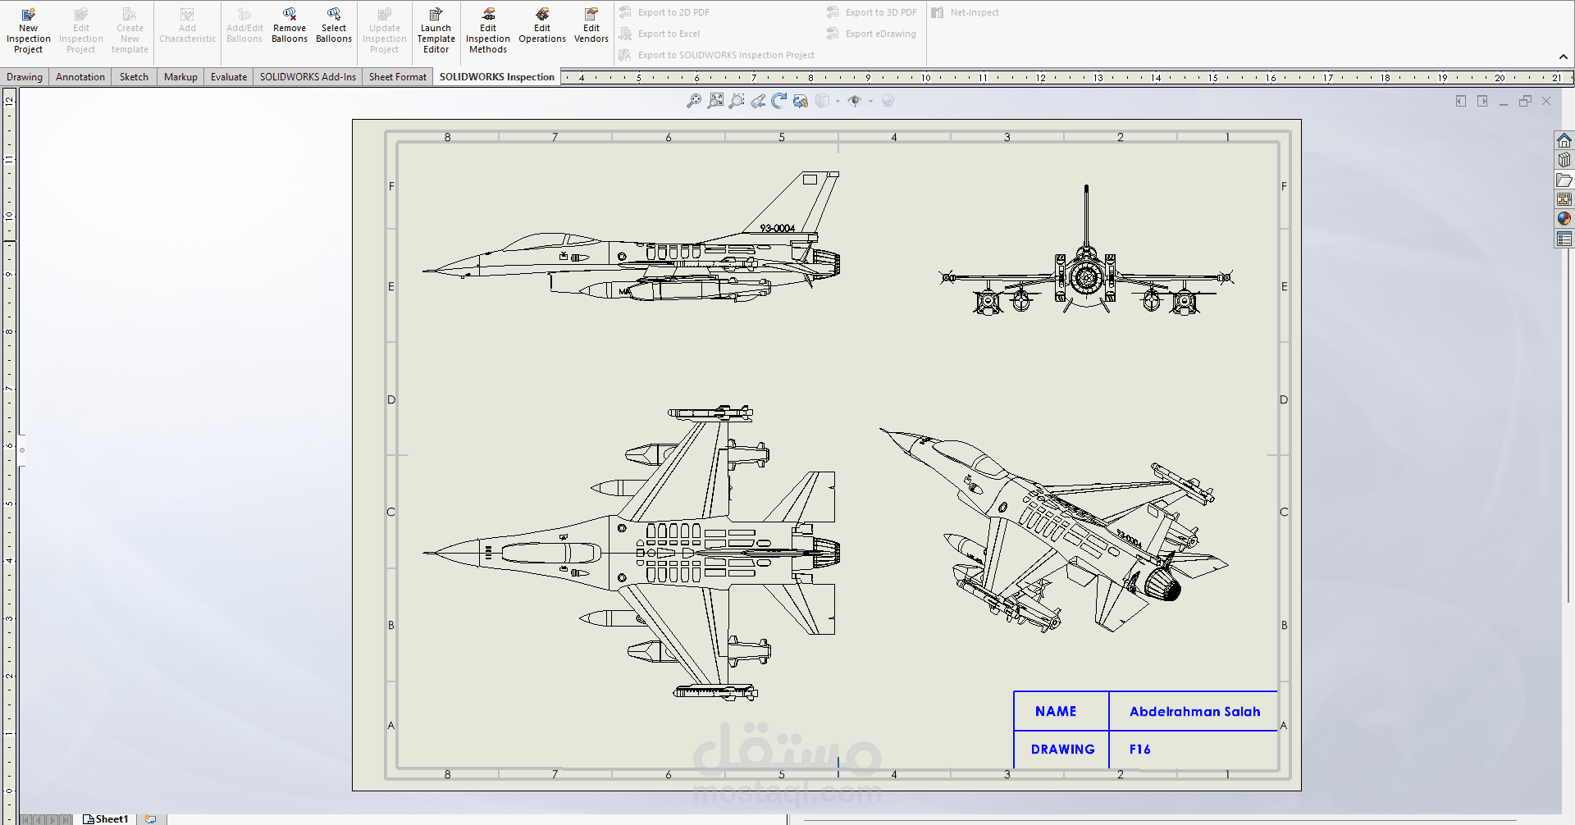Select the Sheet1 tab
The height and width of the screenshot is (825, 1575).
(x=107, y=819)
